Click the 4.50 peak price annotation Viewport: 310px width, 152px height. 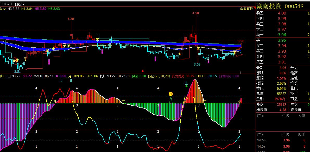pos(195,13)
